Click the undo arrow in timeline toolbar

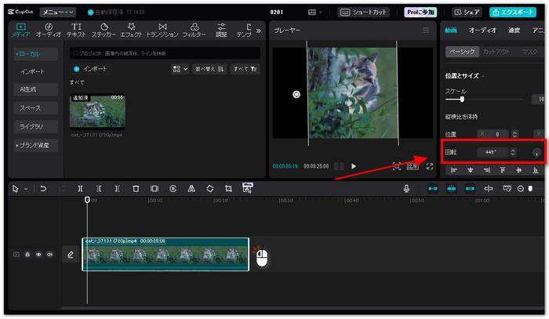43,188
